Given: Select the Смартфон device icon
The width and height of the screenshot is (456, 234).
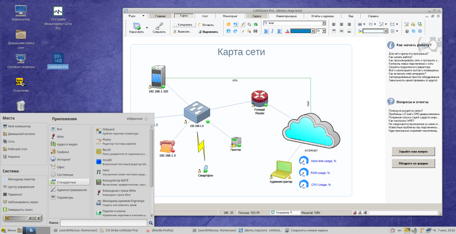Looking at the screenshot, I should [x=205, y=169].
